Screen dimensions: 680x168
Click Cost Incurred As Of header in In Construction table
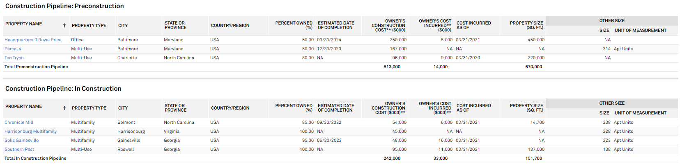(473, 108)
